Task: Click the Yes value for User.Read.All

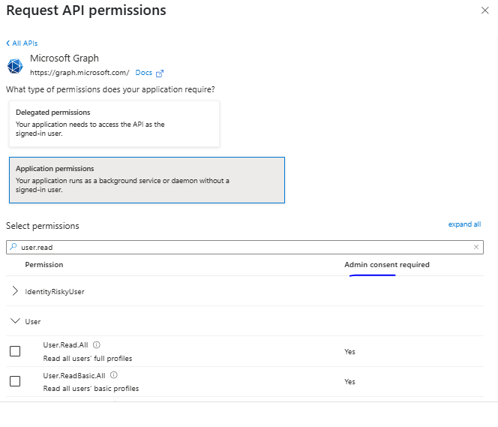Action: point(349,352)
